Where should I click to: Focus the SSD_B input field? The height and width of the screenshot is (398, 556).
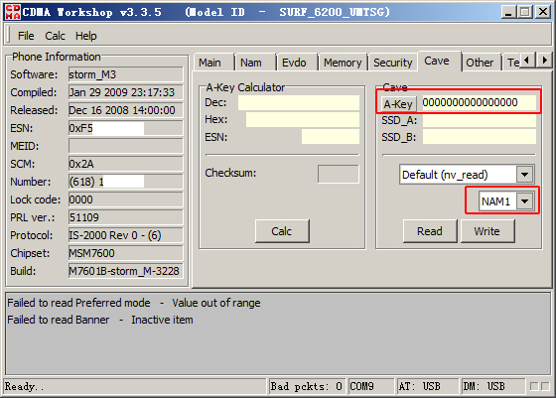click(480, 137)
